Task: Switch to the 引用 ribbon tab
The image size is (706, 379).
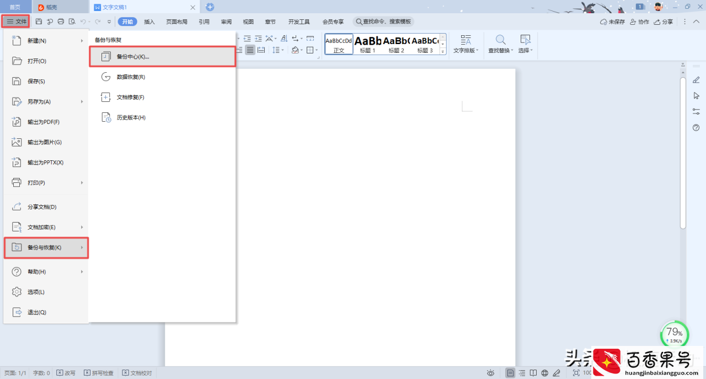Action: pos(204,21)
